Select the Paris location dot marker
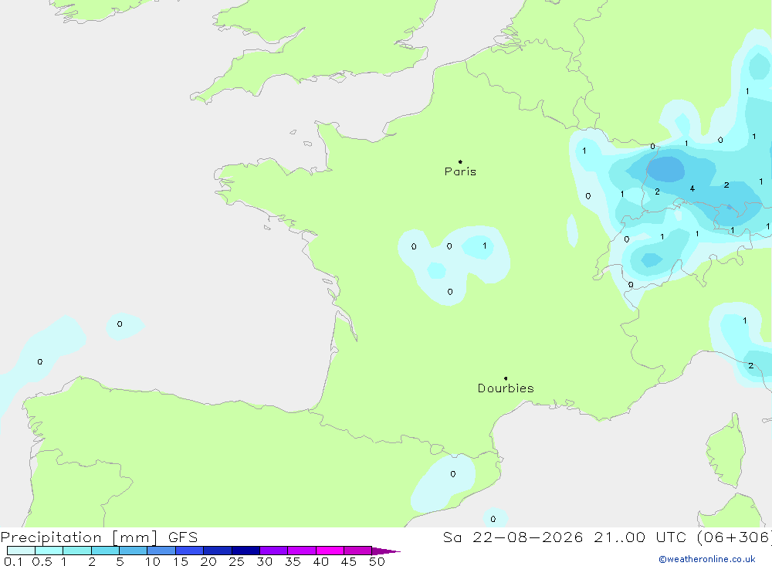The width and height of the screenshot is (772, 566). pyautogui.click(x=460, y=161)
